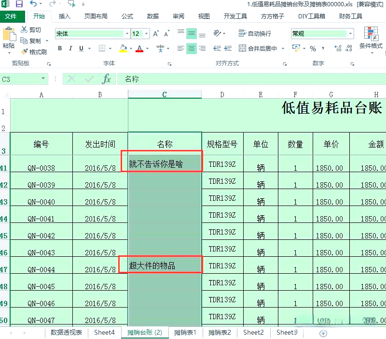Toggle align text left
Viewport: 386px width, 339px height.
(x=181, y=48)
